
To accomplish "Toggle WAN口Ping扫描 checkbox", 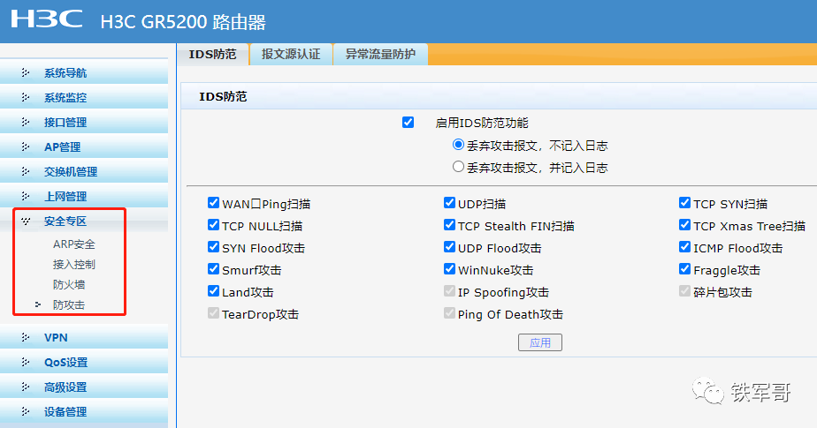I will (x=213, y=202).
